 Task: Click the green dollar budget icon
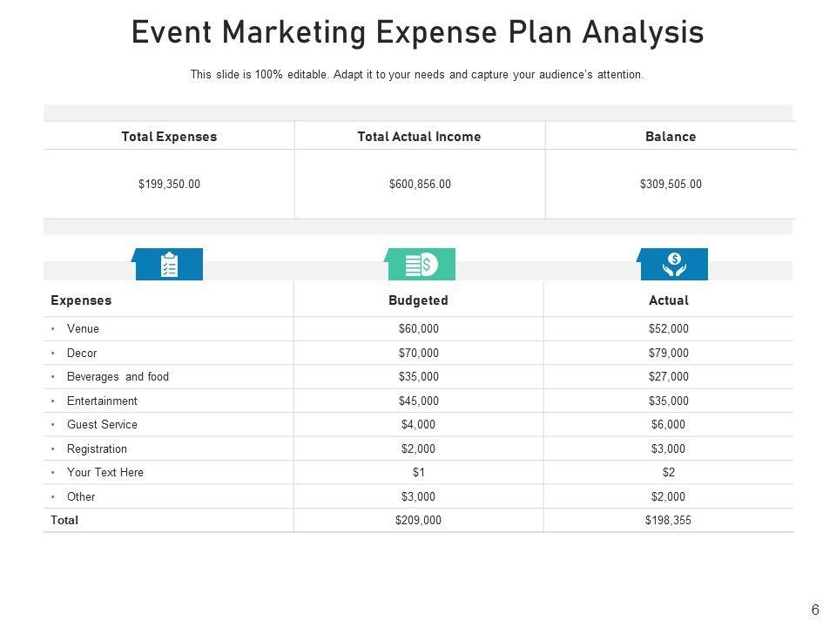(x=421, y=264)
